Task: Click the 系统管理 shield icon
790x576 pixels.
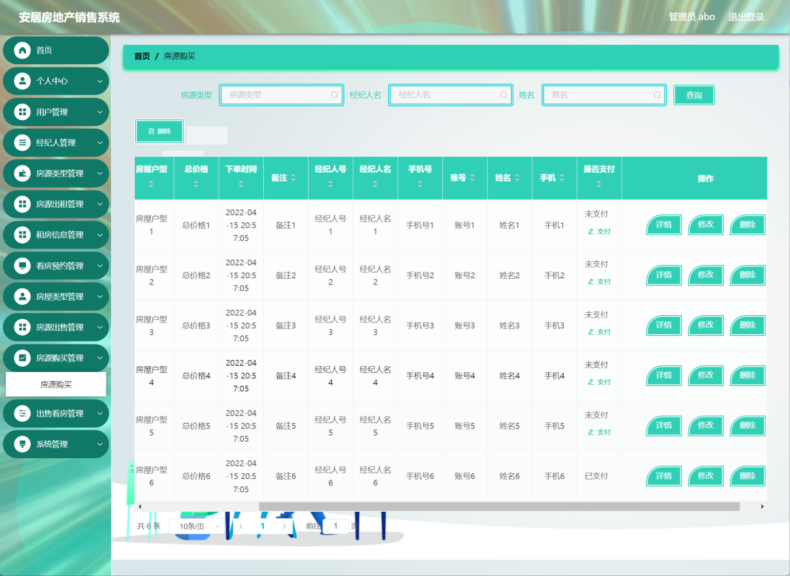Action: click(x=22, y=444)
